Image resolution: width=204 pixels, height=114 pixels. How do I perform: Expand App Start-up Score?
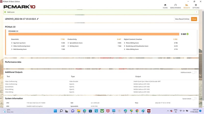(x=12, y=43)
